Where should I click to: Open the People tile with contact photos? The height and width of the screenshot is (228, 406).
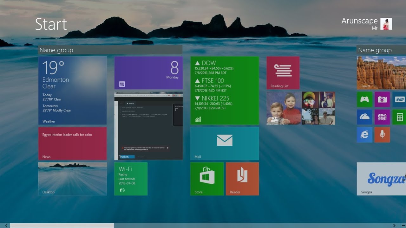301,108
